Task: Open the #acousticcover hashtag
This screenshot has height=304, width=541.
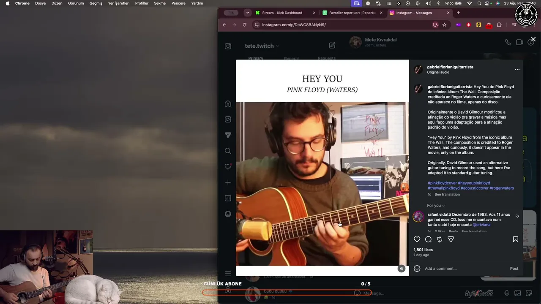Action: tap(475, 188)
